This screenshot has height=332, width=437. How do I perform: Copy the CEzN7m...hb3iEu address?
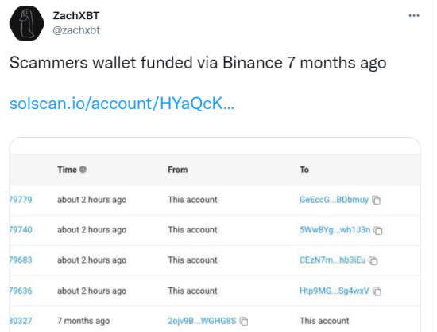[x=373, y=260]
